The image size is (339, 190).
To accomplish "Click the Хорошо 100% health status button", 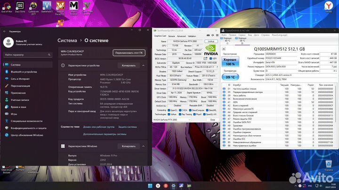I will [x=230, y=61].
